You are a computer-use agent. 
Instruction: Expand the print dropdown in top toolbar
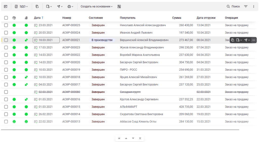71,7
